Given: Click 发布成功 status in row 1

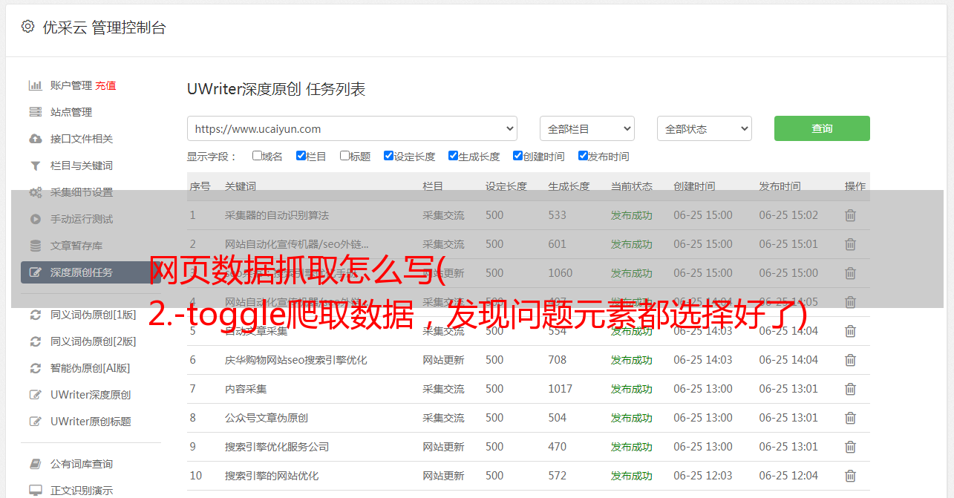Looking at the screenshot, I should click(632, 215).
